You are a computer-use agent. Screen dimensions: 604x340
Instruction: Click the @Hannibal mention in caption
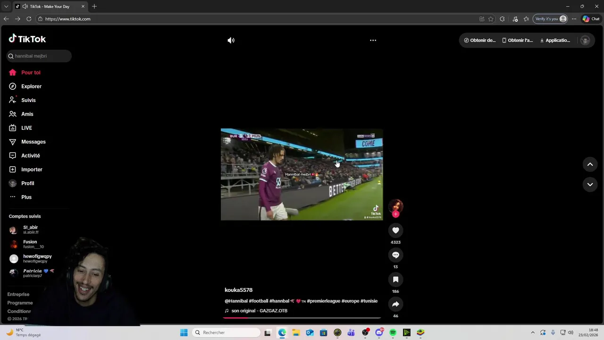[x=236, y=301]
